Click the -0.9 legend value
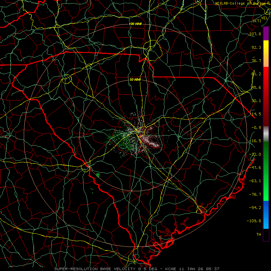Viewport: 271px width, 271px height. [x=256, y=128]
